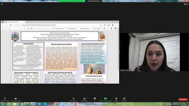Open Reactions (Реакции) in Zoom
Image resolution: width=189 pixels, height=106 pixels.
click(x=124, y=99)
